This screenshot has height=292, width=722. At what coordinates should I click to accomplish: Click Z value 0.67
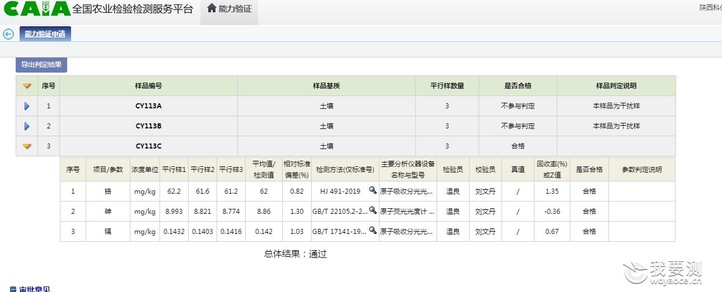(x=552, y=231)
